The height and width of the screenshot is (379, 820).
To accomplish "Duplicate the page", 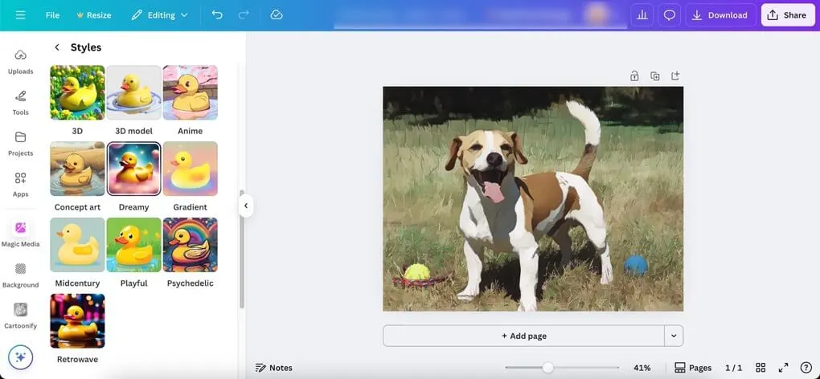I will click(x=654, y=76).
